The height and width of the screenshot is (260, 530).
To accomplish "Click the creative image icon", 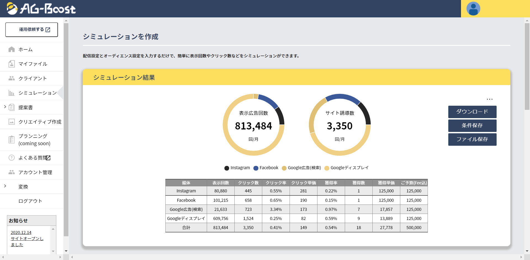I will [12, 122].
